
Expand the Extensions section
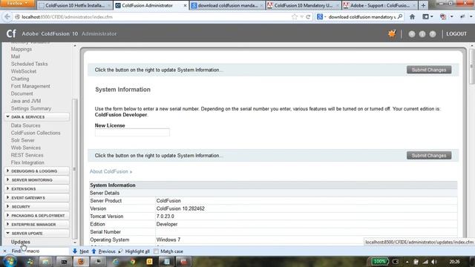[37, 189]
